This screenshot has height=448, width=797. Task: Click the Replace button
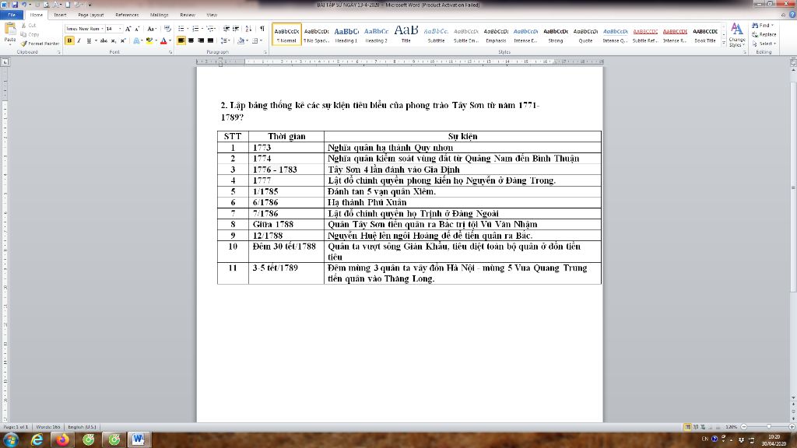(x=764, y=34)
